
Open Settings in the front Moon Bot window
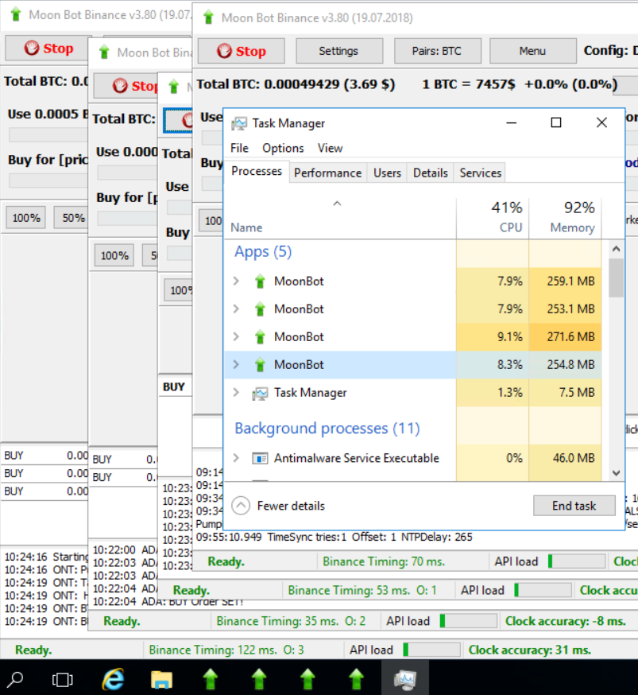pos(339,51)
